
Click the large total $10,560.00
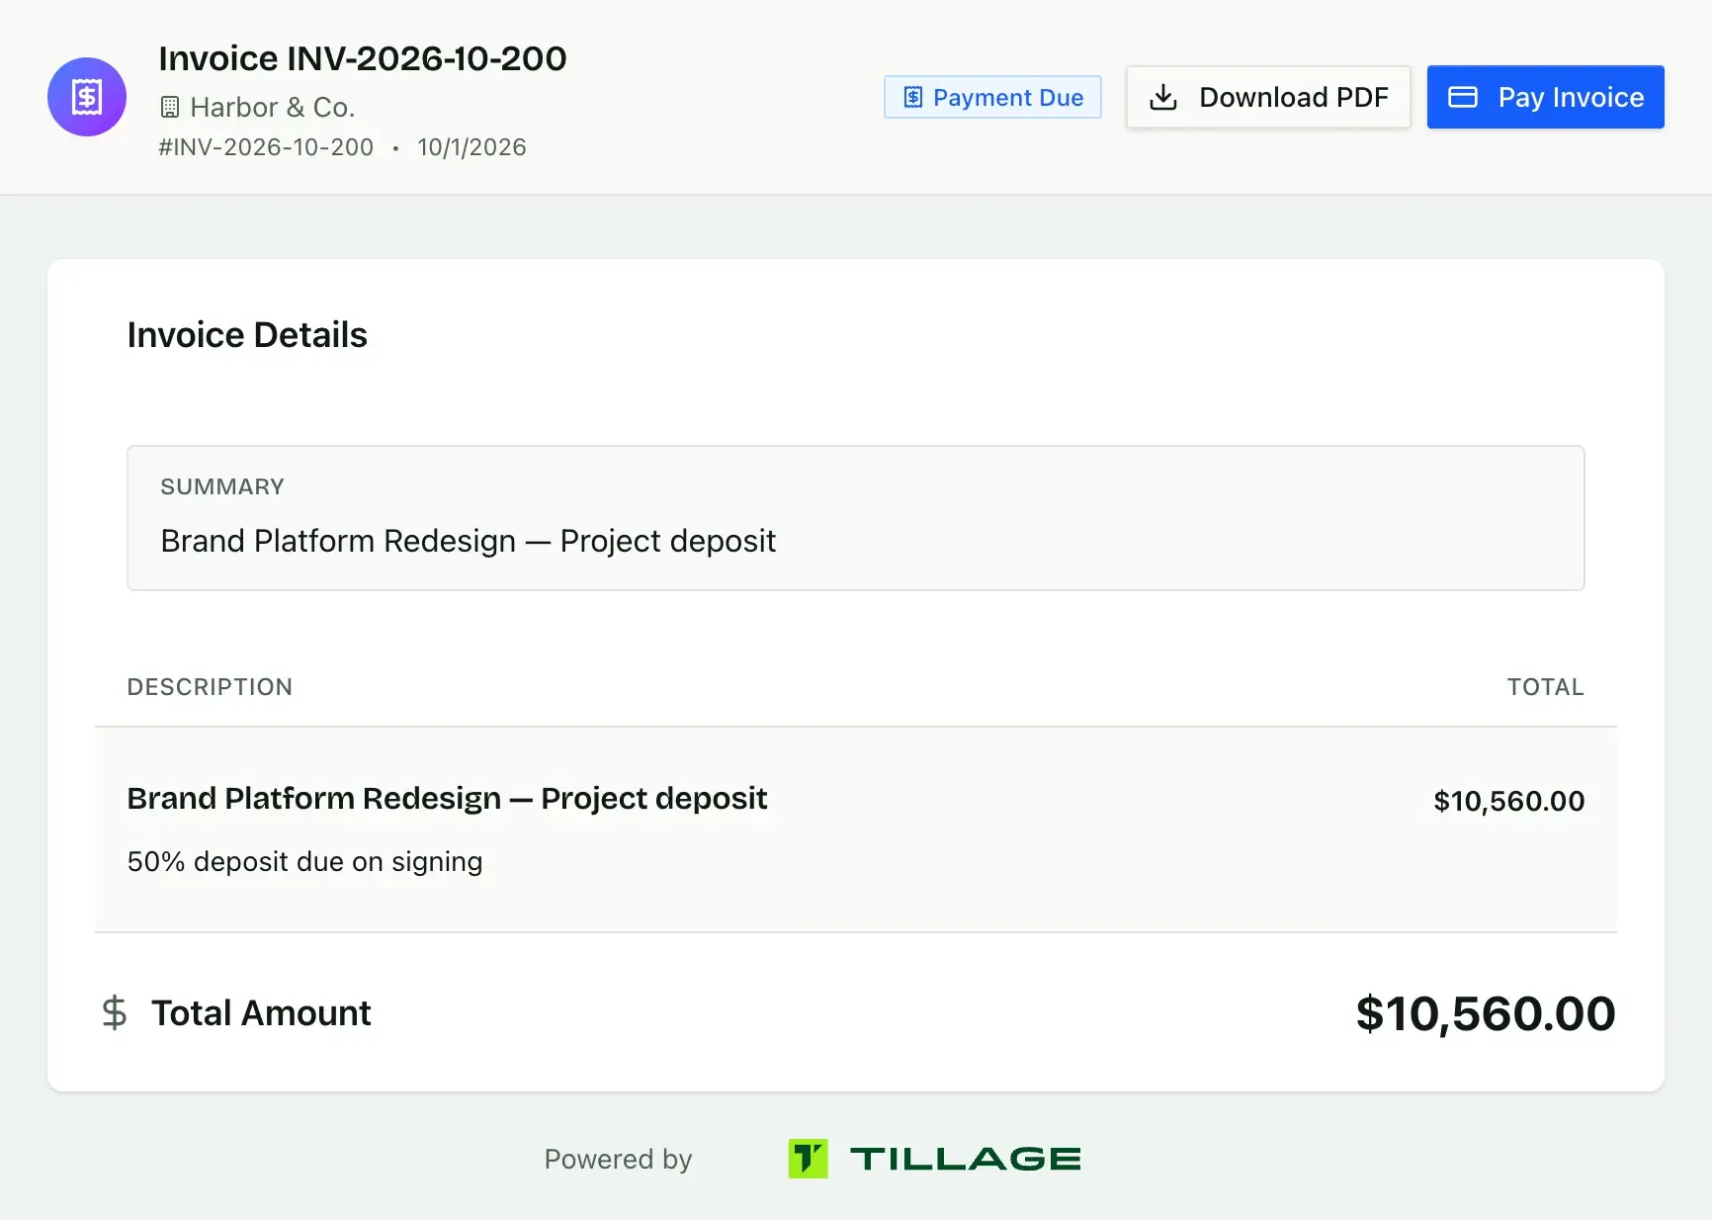(x=1486, y=1013)
